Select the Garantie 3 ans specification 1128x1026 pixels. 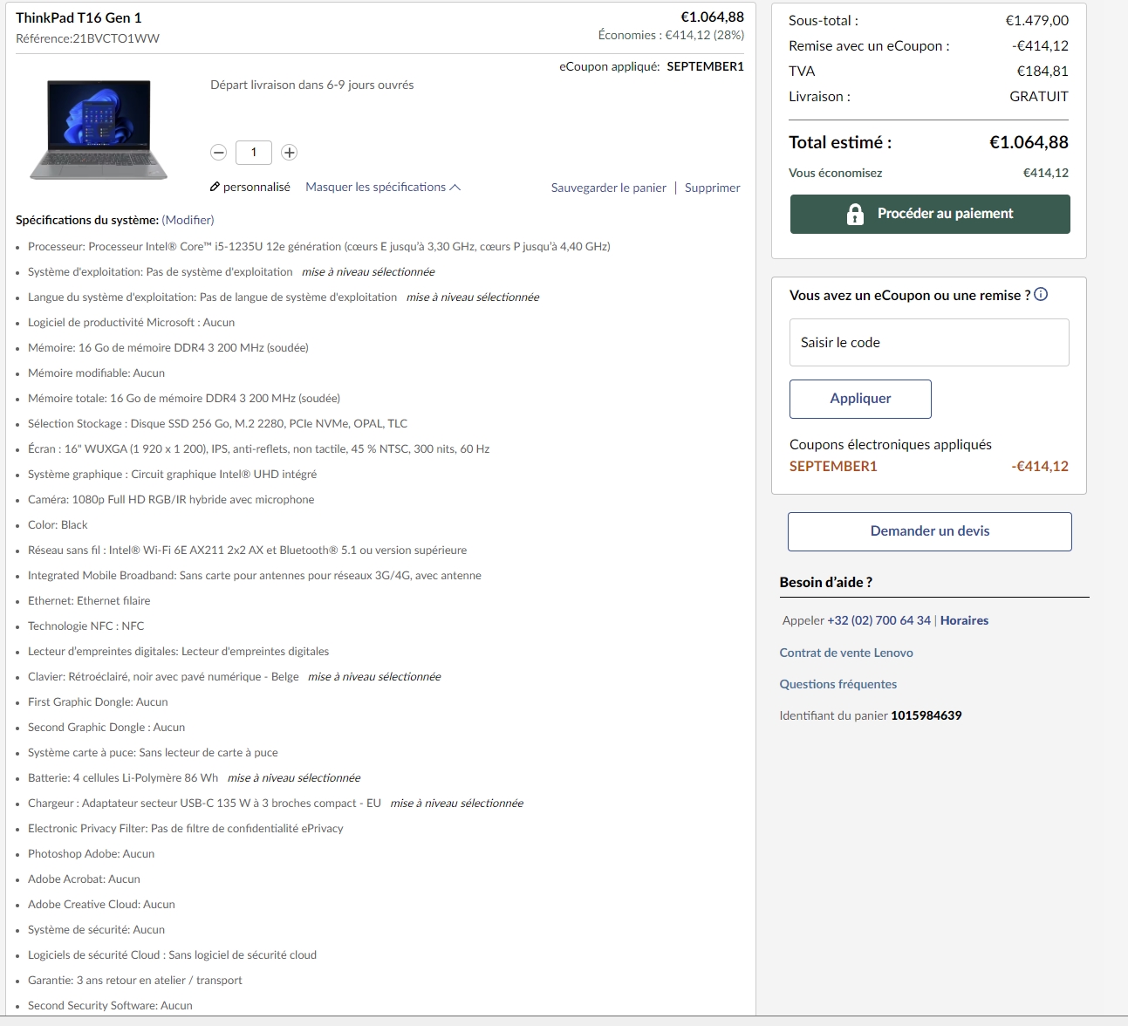(x=135, y=981)
